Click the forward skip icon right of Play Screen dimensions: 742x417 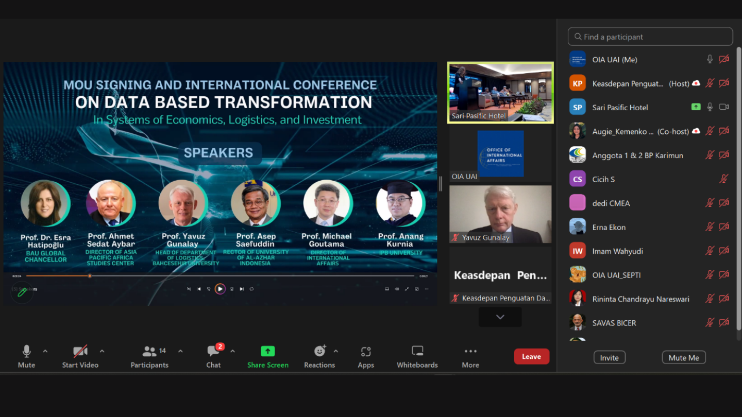232,289
